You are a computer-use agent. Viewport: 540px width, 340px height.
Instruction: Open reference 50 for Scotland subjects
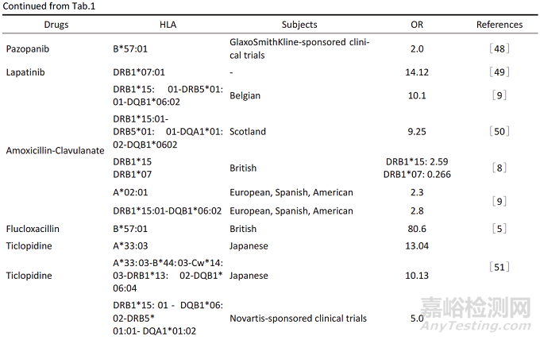(x=499, y=131)
